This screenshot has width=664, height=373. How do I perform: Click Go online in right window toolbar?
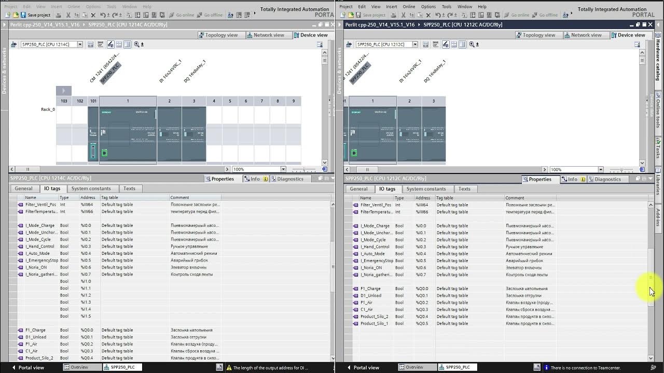point(516,15)
